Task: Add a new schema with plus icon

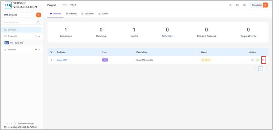Action: (36, 50)
